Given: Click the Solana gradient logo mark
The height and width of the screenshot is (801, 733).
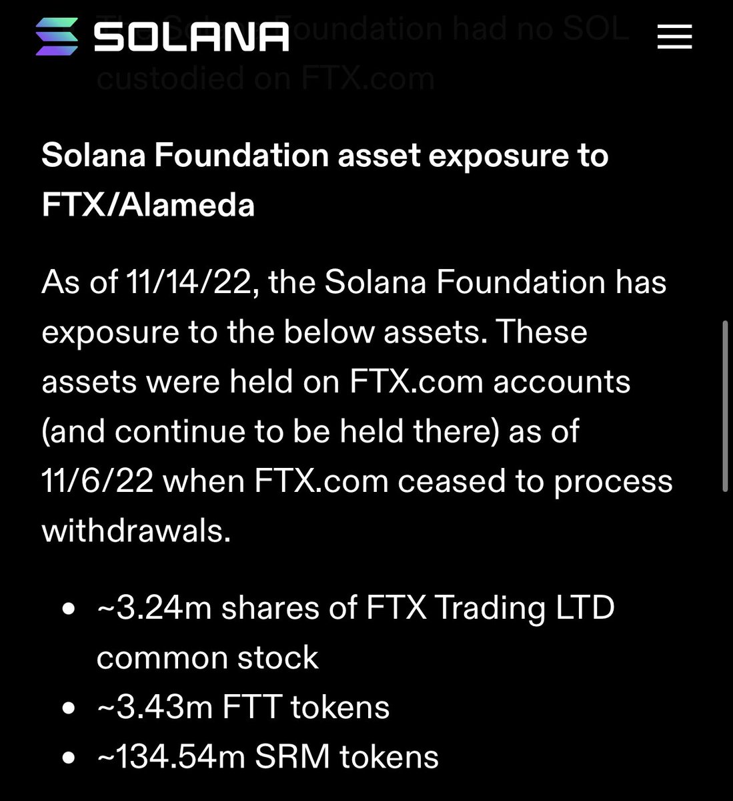Looking at the screenshot, I should (x=58, y=36).
